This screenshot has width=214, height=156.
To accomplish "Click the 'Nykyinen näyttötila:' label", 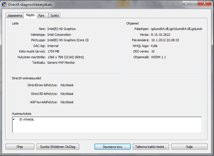I will click(31, 57).
